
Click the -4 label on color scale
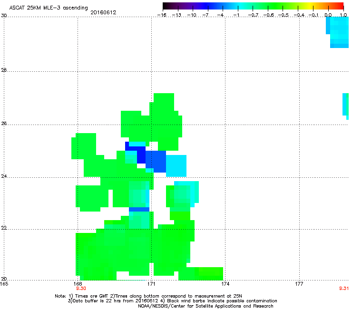pos(220,15)
